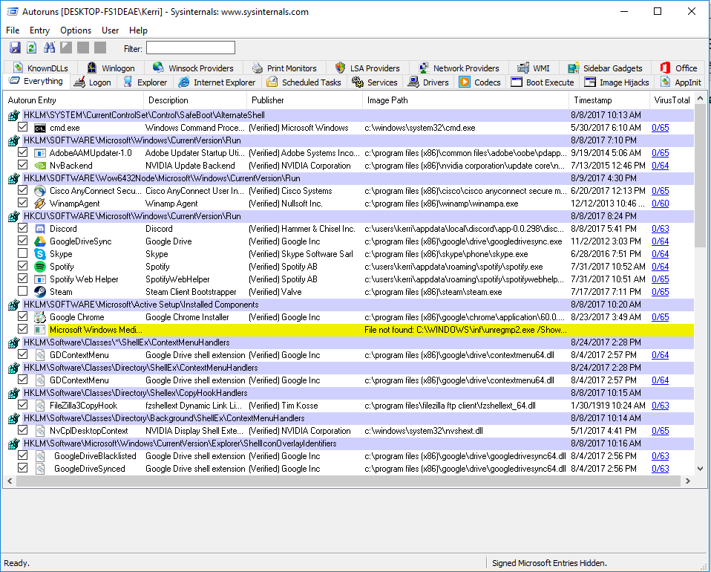The height and width of the screenshot is (572, 711).
Task: Click the Refresh toolbar icon
Action: point(31,48)
